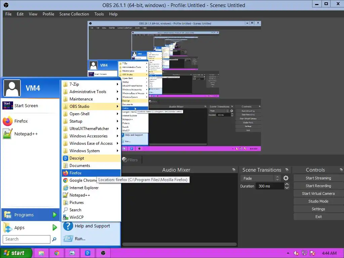Image resolution: width=344 pixels, height=258 pixels.
Task: Expand the Startup folder
Action: (91, 121)
